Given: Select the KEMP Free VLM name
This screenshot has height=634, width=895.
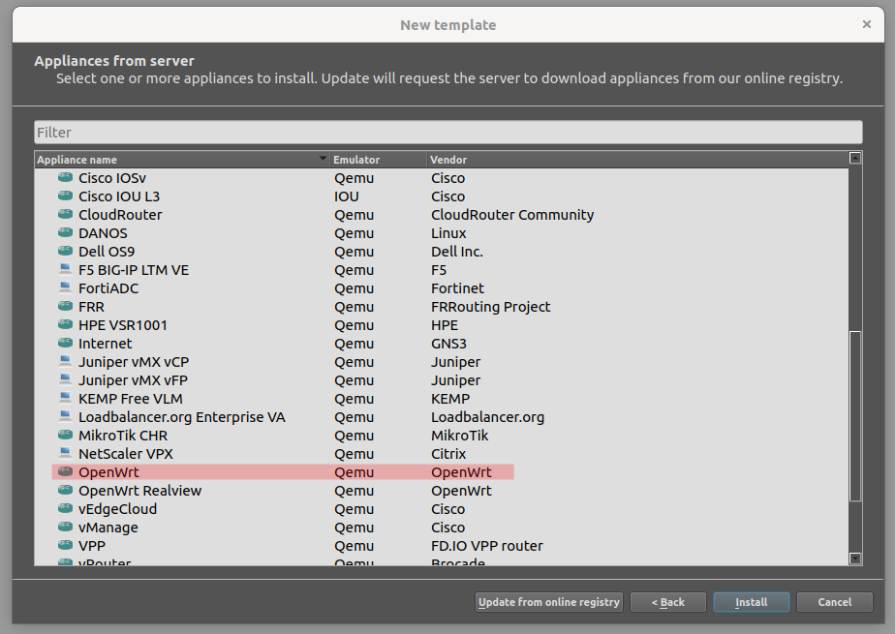Looking at the screenshot, I should click(x=131, y=399).
